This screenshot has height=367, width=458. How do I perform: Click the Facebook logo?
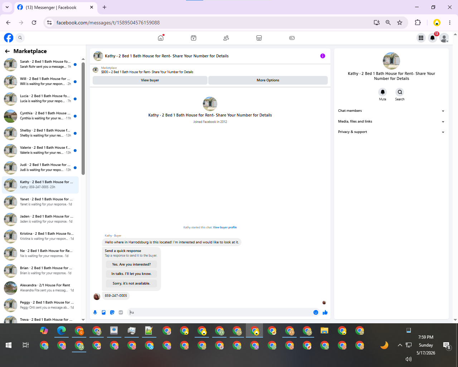(9, 38)
